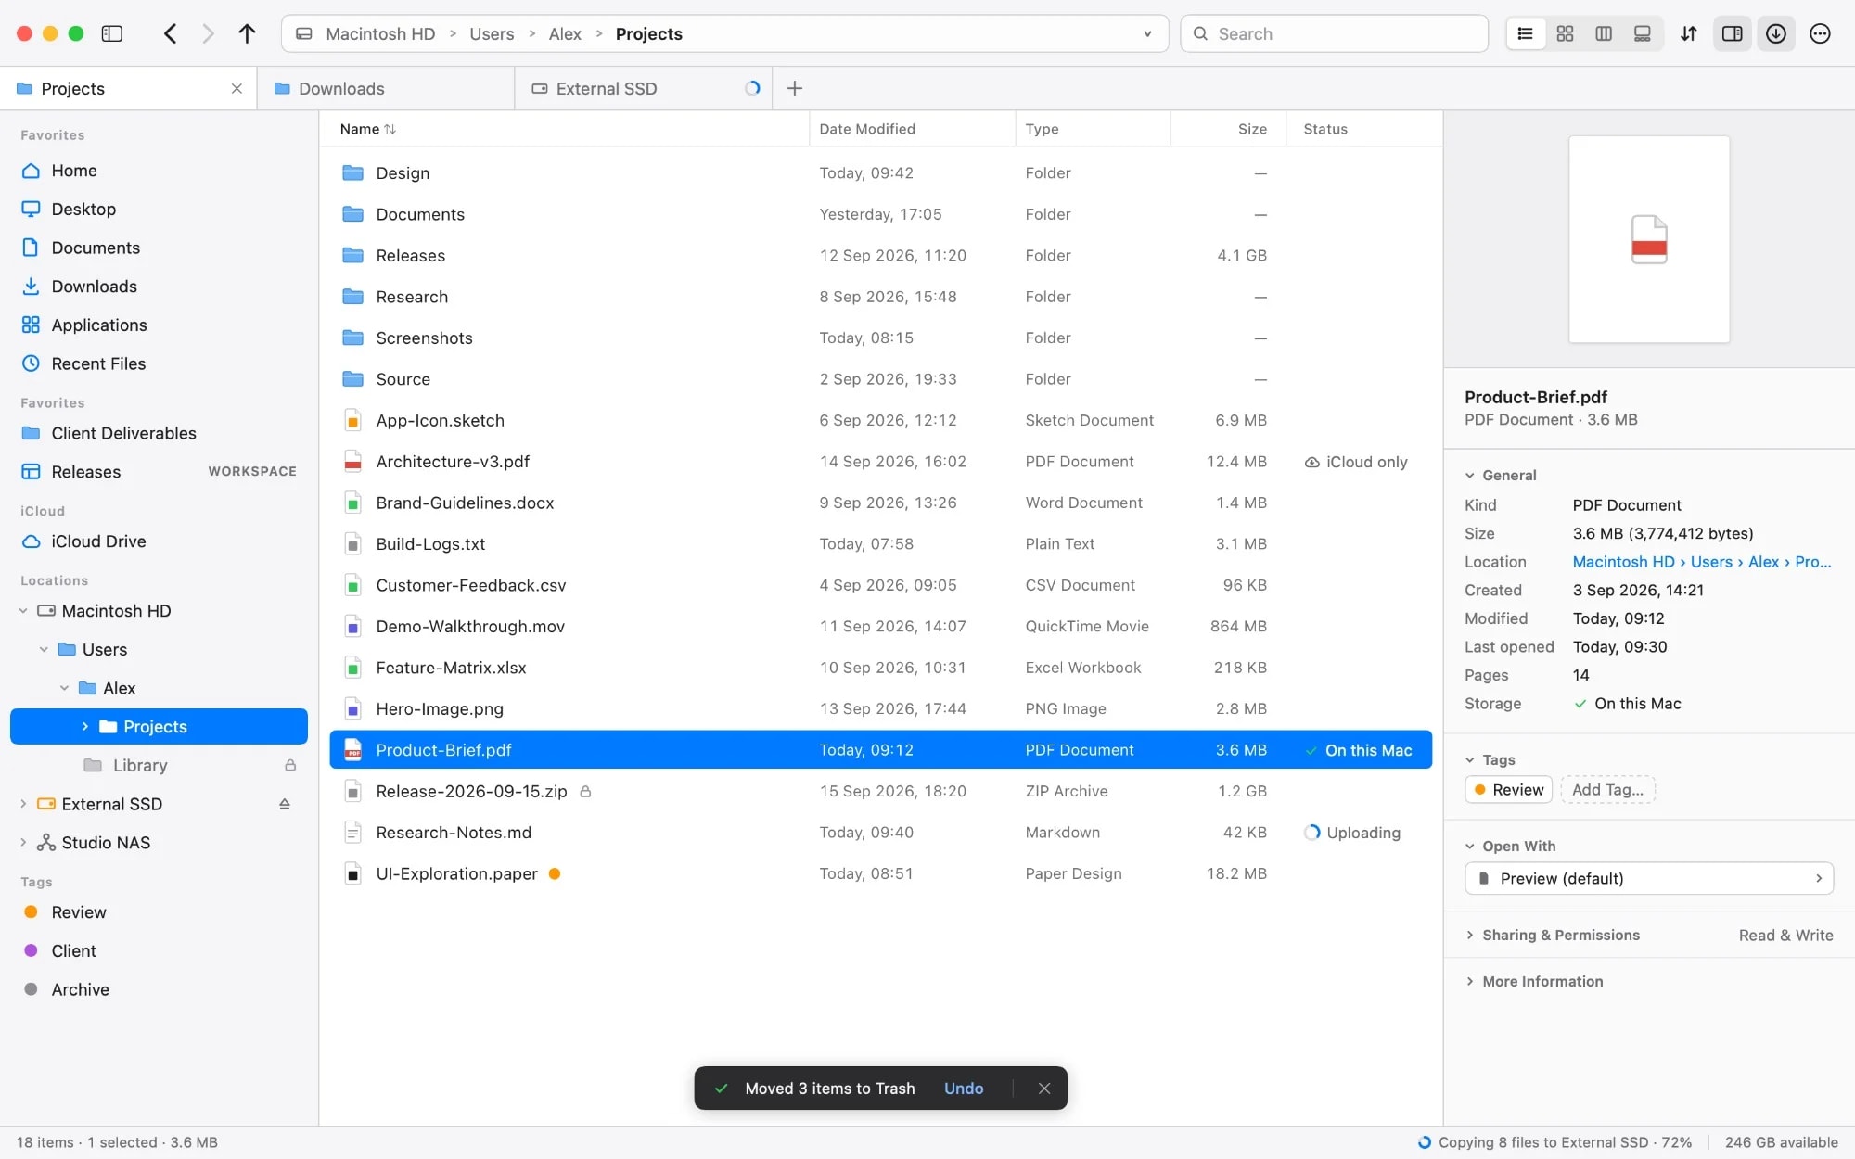Select the Client purple tag in sidebar

click(x=159, y=951)
